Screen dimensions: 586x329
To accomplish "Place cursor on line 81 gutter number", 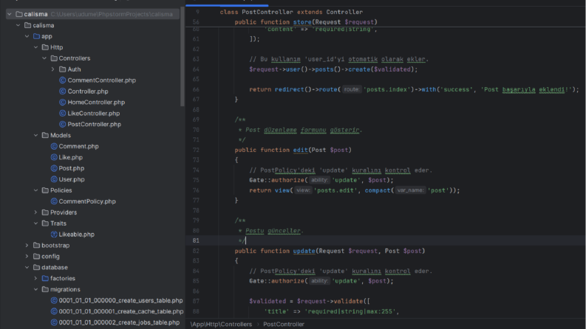I will tap(196, 240).
